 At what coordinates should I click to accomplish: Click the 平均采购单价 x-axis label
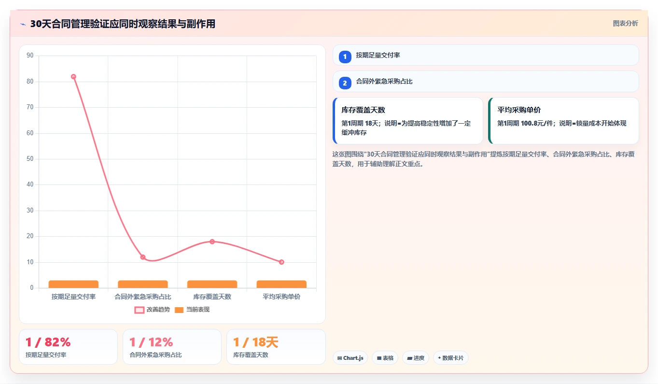coord(281,297)
